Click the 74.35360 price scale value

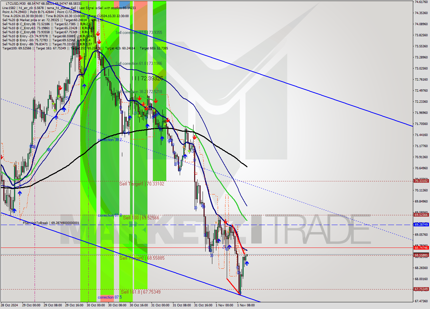click(421, 13)
